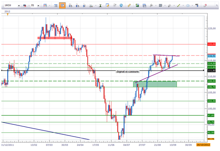The width and height of the screenshot is (220, 151).
Task: Select the eraser tool in toolbar
Action: point(205,6)
